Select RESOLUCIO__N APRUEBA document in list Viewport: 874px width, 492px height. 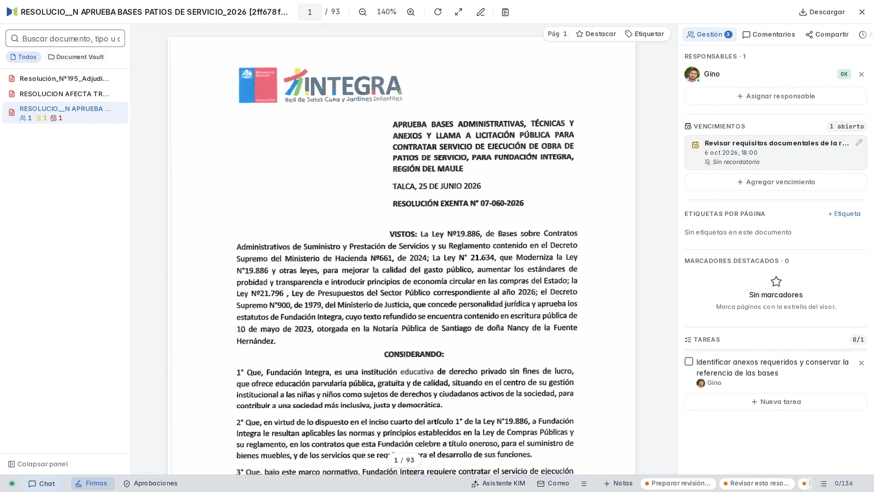pyautogui.click(x=65, y=113)
